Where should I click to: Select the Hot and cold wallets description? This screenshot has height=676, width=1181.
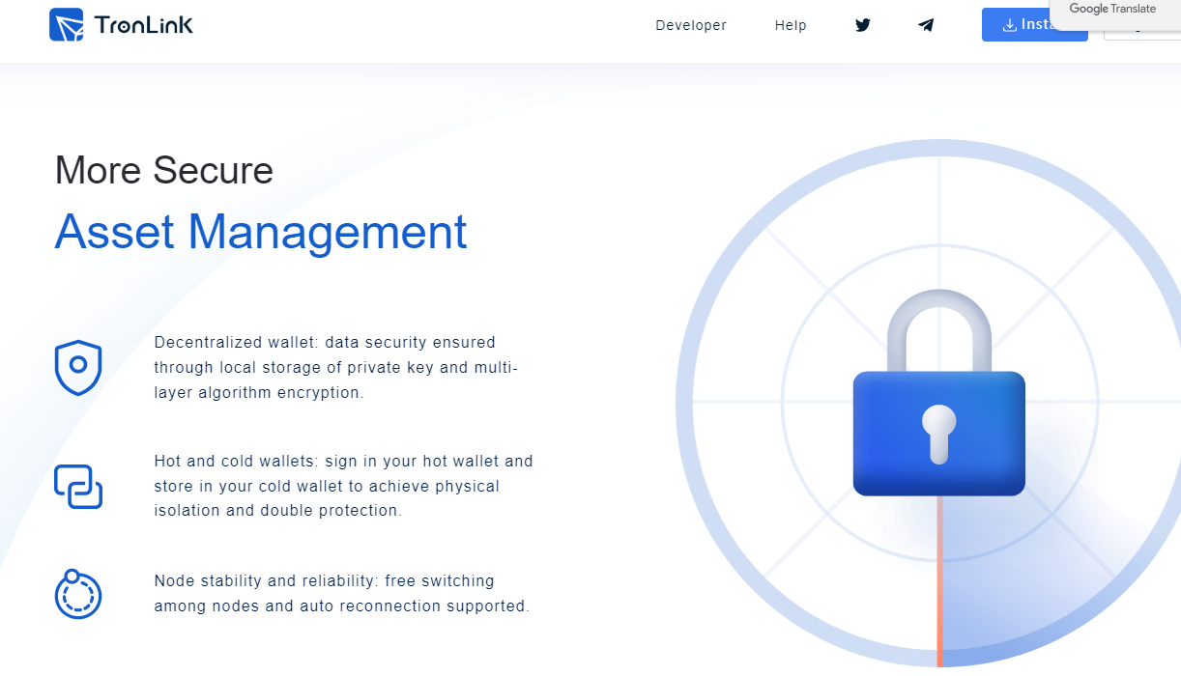point(343,486)
